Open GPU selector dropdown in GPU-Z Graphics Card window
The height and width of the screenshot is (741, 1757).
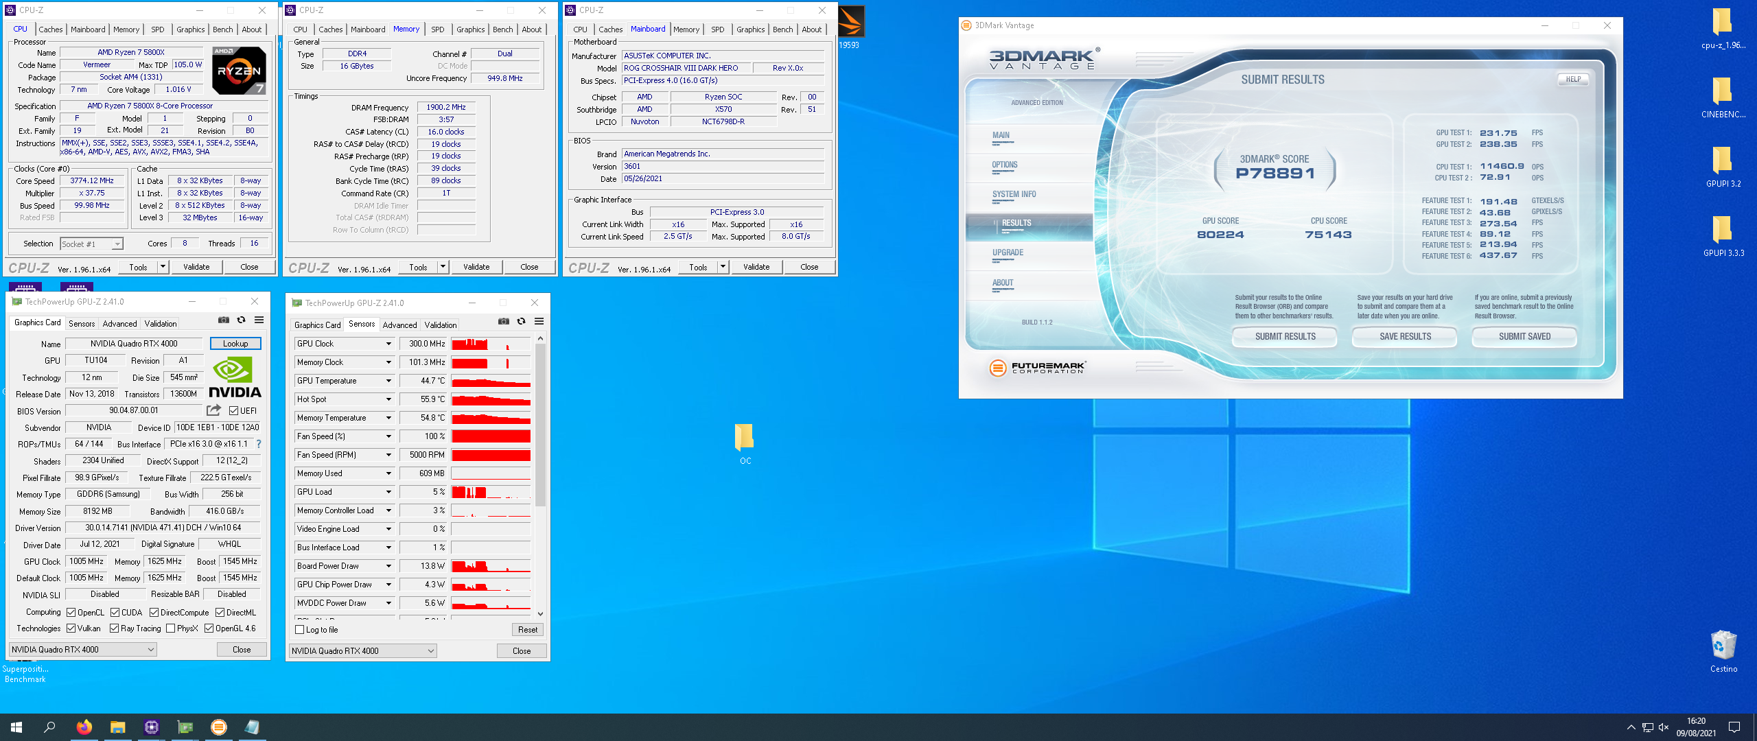coord(83,649)
